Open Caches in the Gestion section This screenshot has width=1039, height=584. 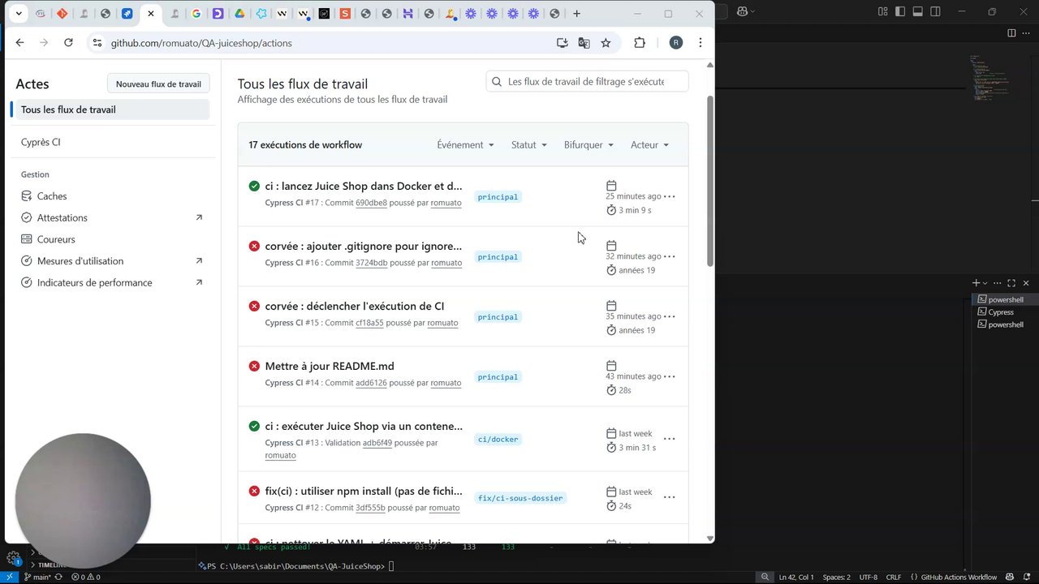tap(52, 196)
